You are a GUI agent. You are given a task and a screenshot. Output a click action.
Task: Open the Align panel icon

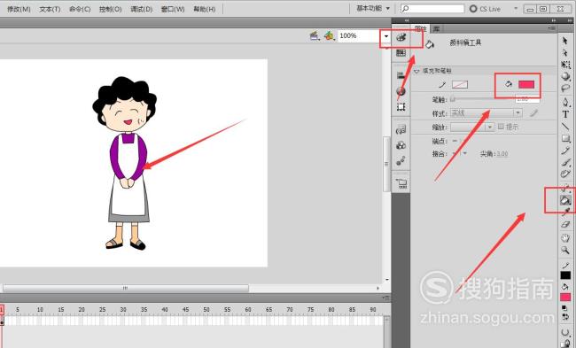[x=401, y=75]
